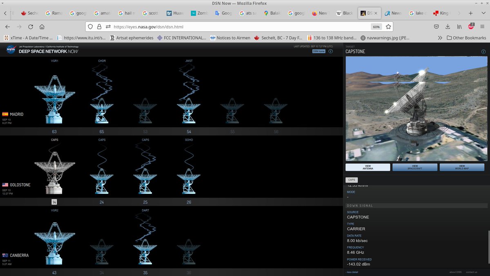The height and width of the screenshot is (276, 490).
Task: Open contact us link
Action: pos(471,272)
